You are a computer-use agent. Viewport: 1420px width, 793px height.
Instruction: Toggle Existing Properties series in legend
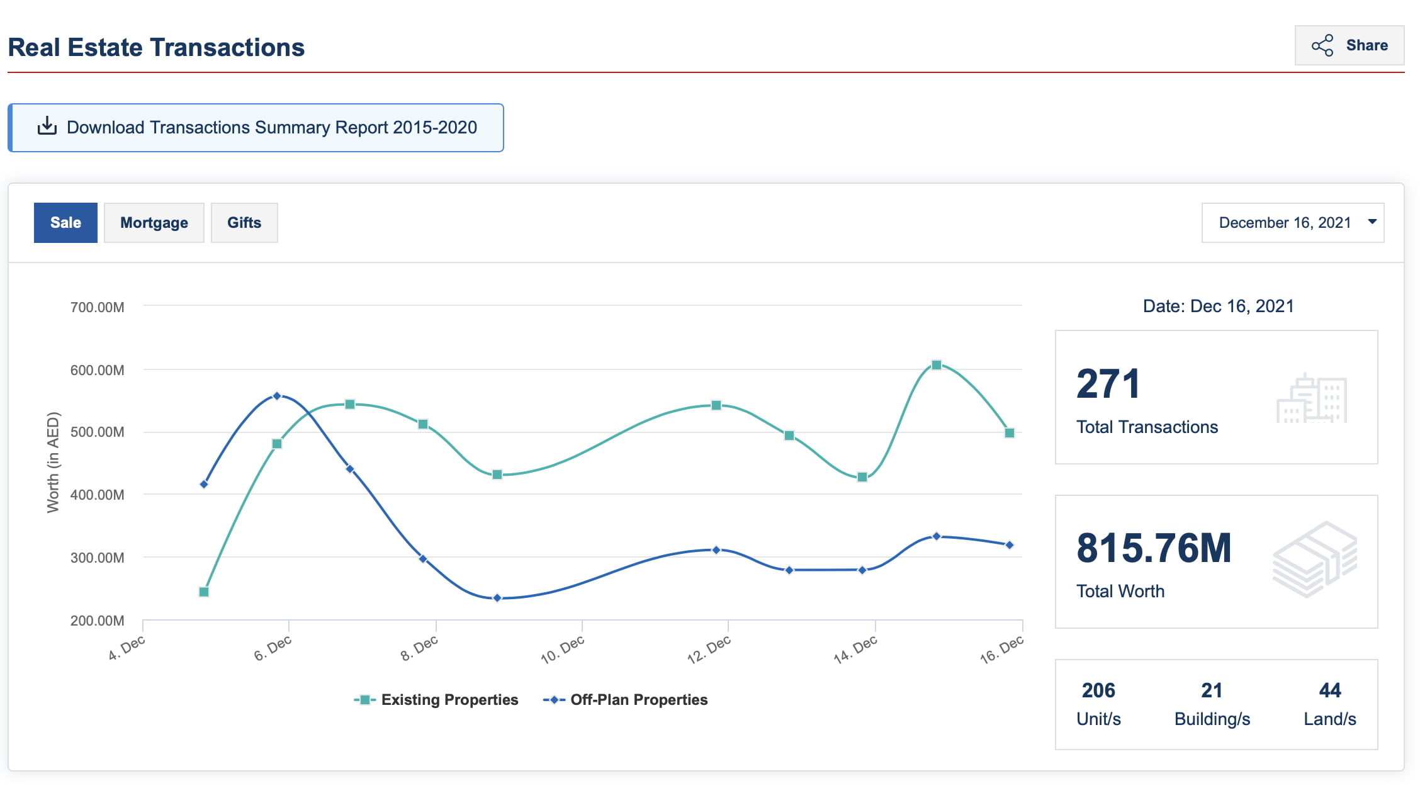(x=436, y=700)
